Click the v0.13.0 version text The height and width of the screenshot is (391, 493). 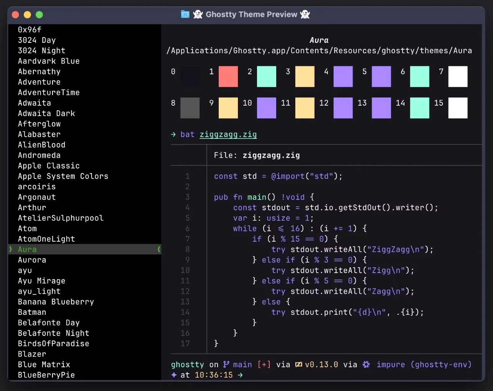(321, 365)
